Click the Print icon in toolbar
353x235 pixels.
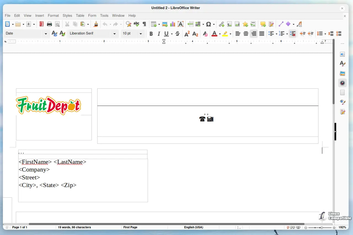49,24
